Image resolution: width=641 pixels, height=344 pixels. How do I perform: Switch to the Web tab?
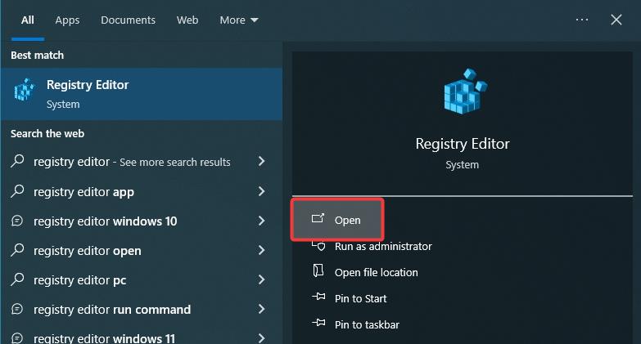(x=187, y=20)
